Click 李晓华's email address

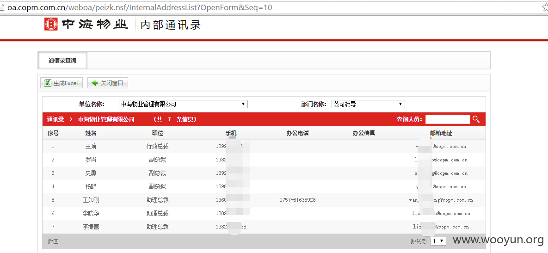point(441,214)
